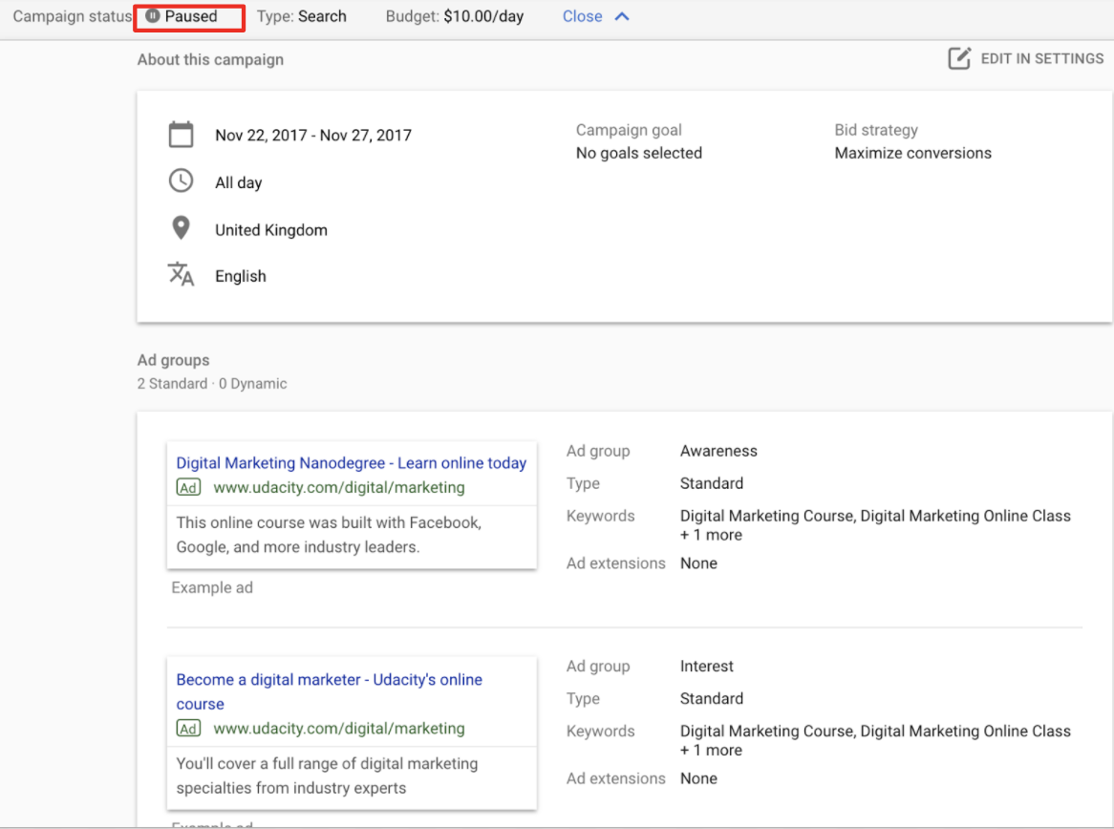
Task: Click the calendar icon beside campaign dates
Action: pyautogui.click(x=181, y=135)
